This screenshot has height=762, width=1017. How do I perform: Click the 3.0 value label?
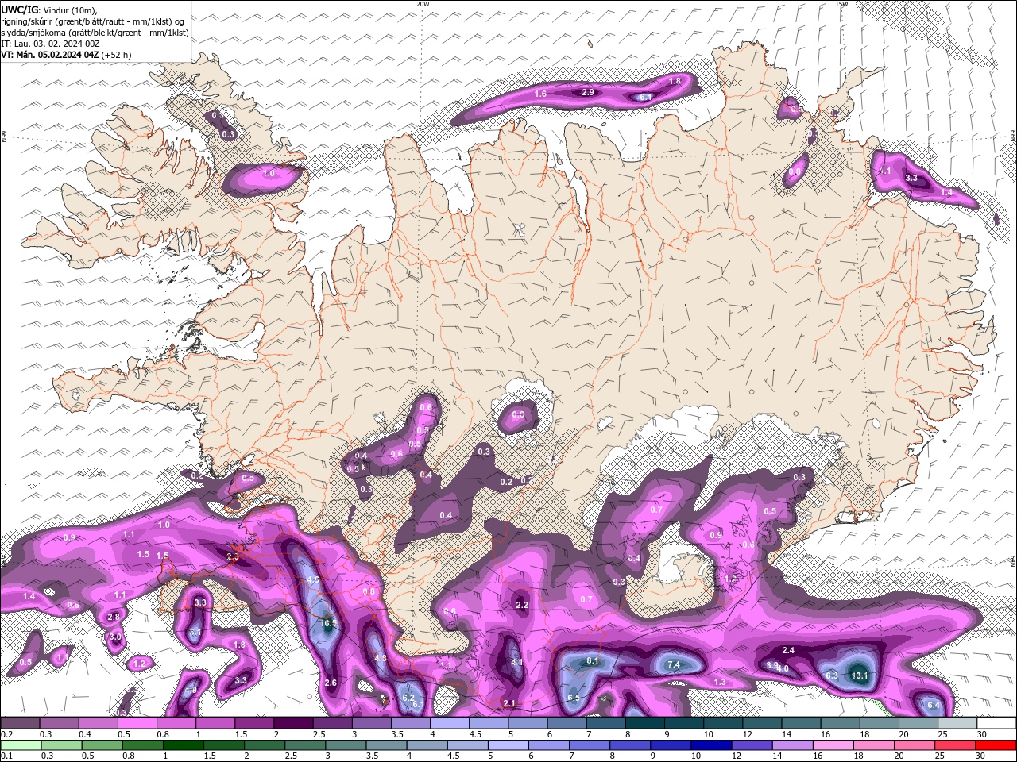(115, 637)
